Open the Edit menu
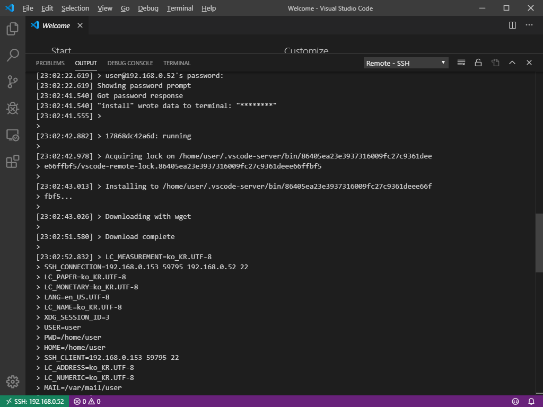Screen dimensions: 543x407 47,8
